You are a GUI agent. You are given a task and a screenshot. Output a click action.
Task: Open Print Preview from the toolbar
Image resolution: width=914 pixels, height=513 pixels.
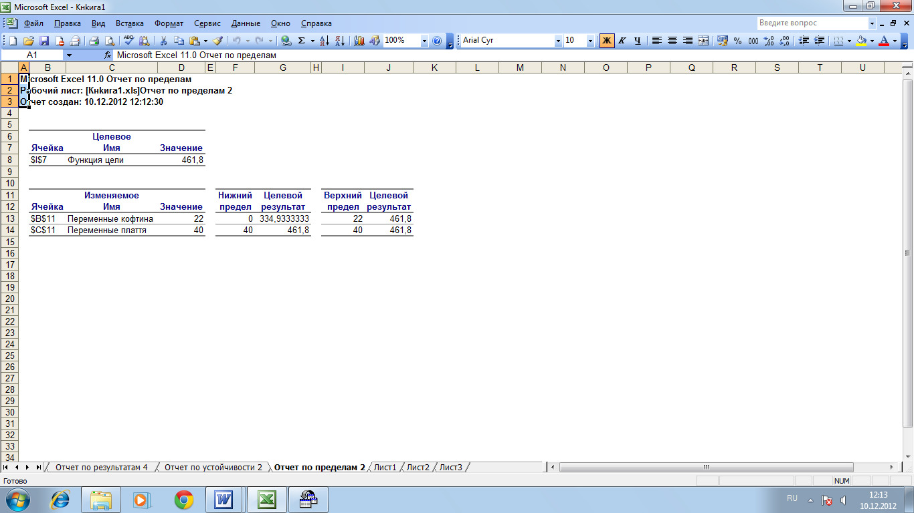coord(110,41)
